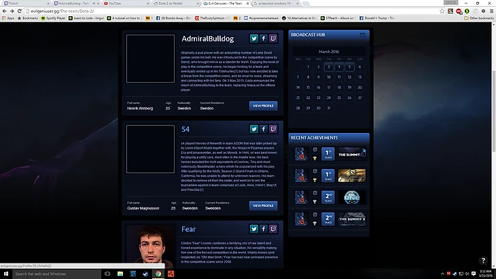Screen dimensions: 496x279
Task: View AdmiralBulldog's profile button
Action: (263, 106)
